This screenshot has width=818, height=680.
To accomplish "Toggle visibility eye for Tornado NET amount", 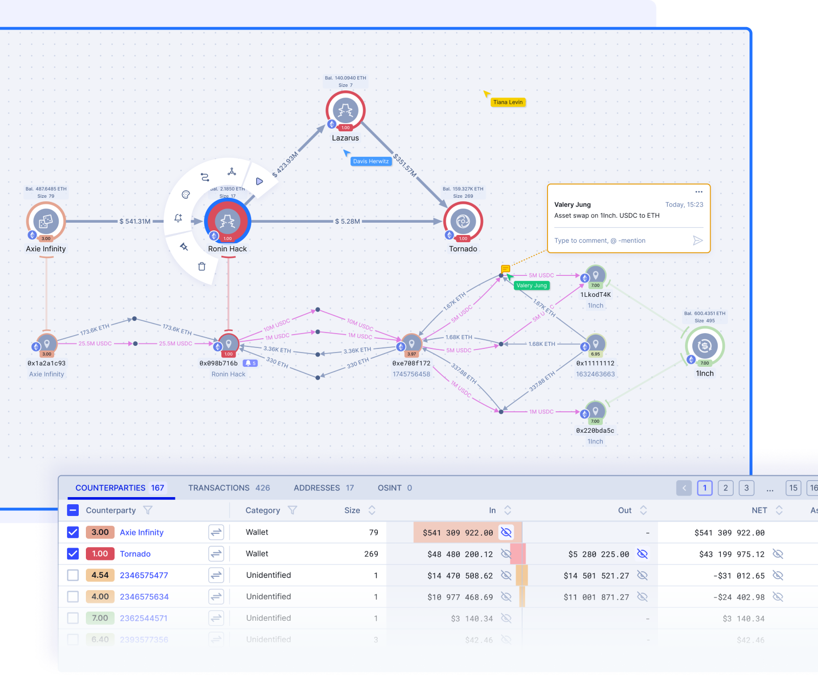I will click(x=778, y=554).
